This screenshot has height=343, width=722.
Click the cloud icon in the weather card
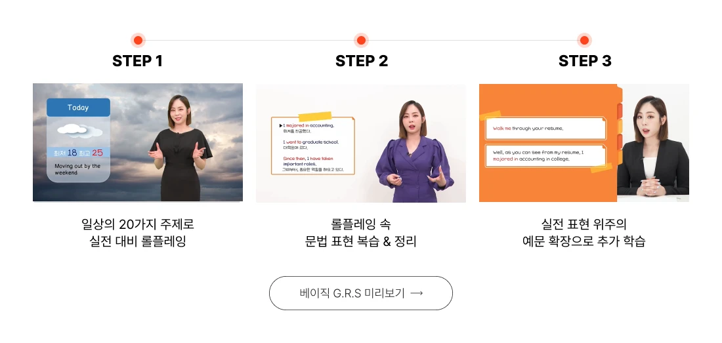click(79, 131)
